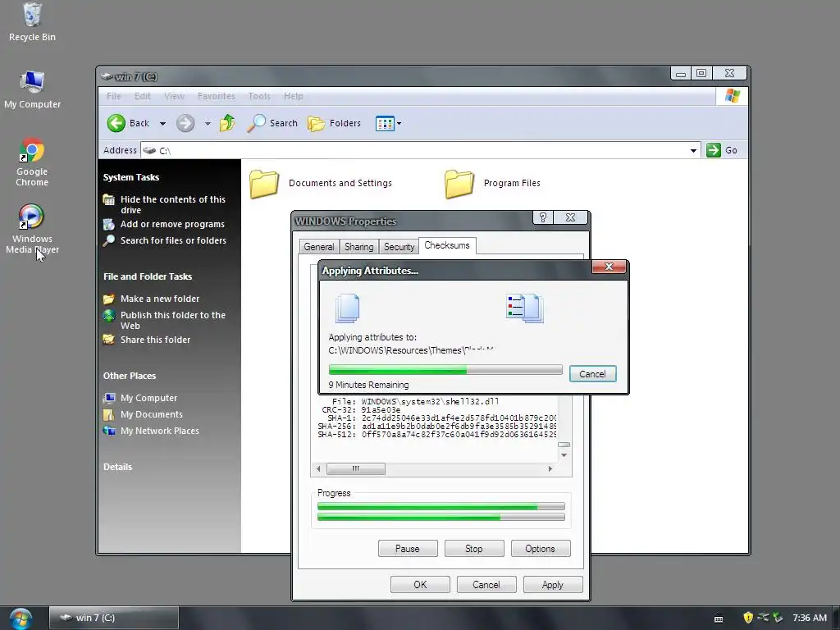Click the Details section header
The height and width of the screenshot is (630, 840).
point(117,467)
